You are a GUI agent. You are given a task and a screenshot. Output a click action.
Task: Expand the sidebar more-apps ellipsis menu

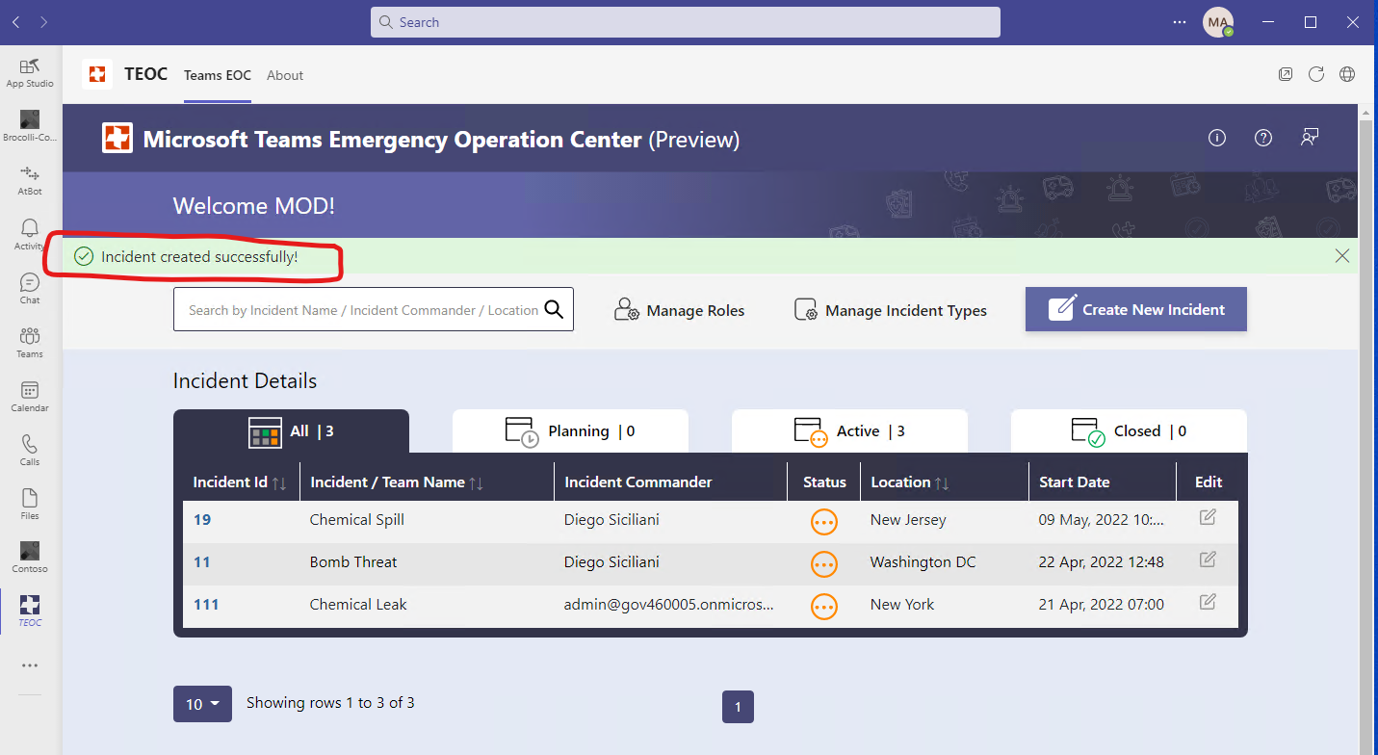(x=29, y=664)
